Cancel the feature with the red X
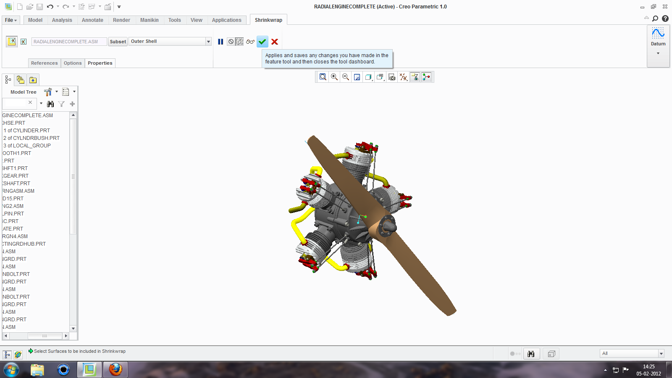This screenshot has height=378, width=672. click(275, 42)
